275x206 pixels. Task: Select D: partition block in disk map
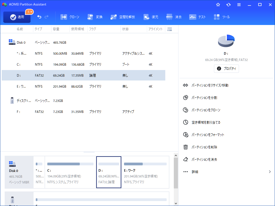pos(109,172)
